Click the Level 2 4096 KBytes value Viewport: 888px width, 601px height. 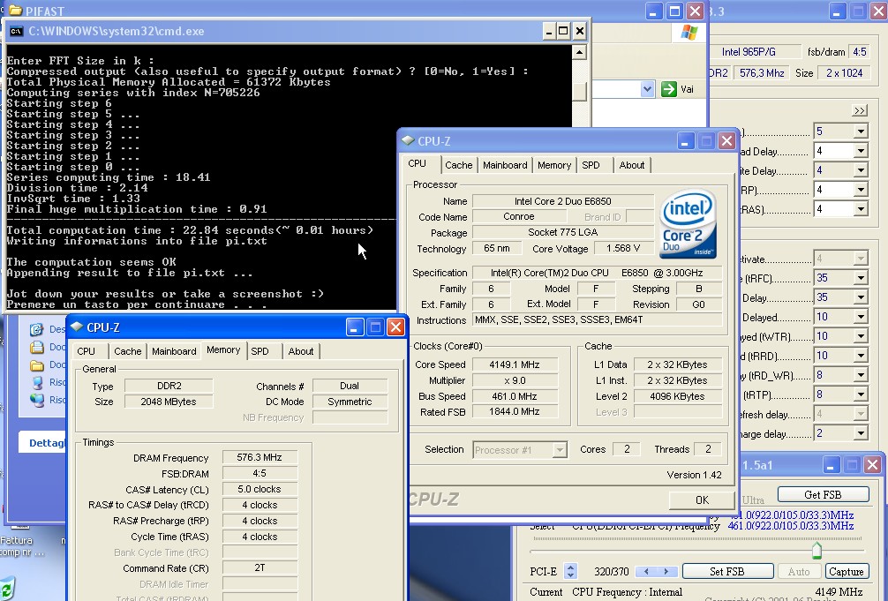[x=677, y=396]
